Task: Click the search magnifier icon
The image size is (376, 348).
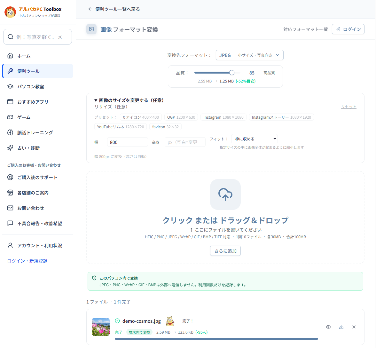Action: (10, 37)
